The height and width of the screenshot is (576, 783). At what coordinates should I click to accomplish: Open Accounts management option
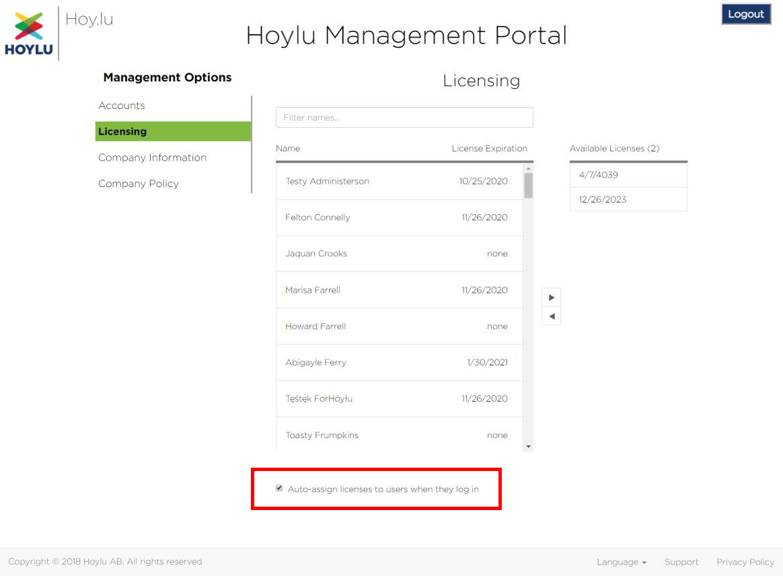122,106
